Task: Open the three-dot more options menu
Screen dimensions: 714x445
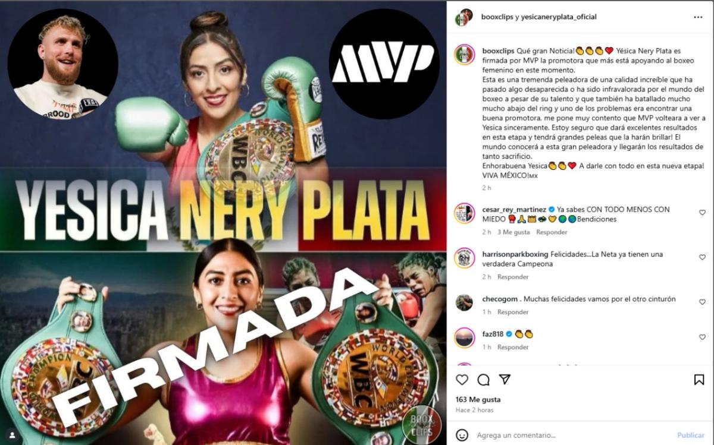Action: pos(698,17)
